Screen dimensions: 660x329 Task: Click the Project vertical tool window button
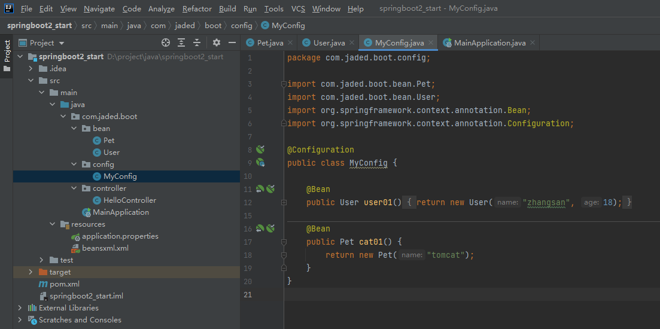tap(7, 56)
